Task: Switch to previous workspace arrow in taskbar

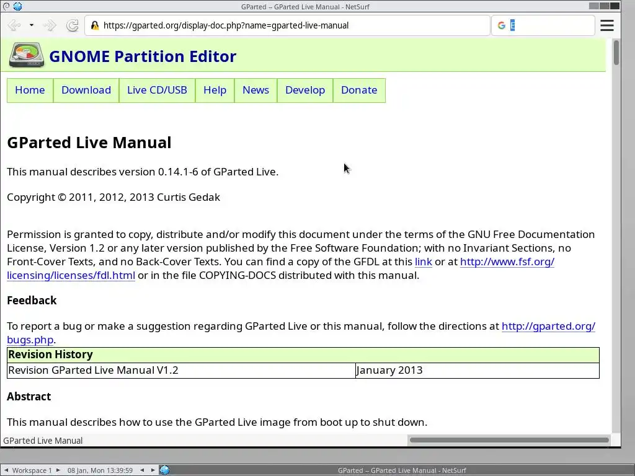Action: (6, 470)
